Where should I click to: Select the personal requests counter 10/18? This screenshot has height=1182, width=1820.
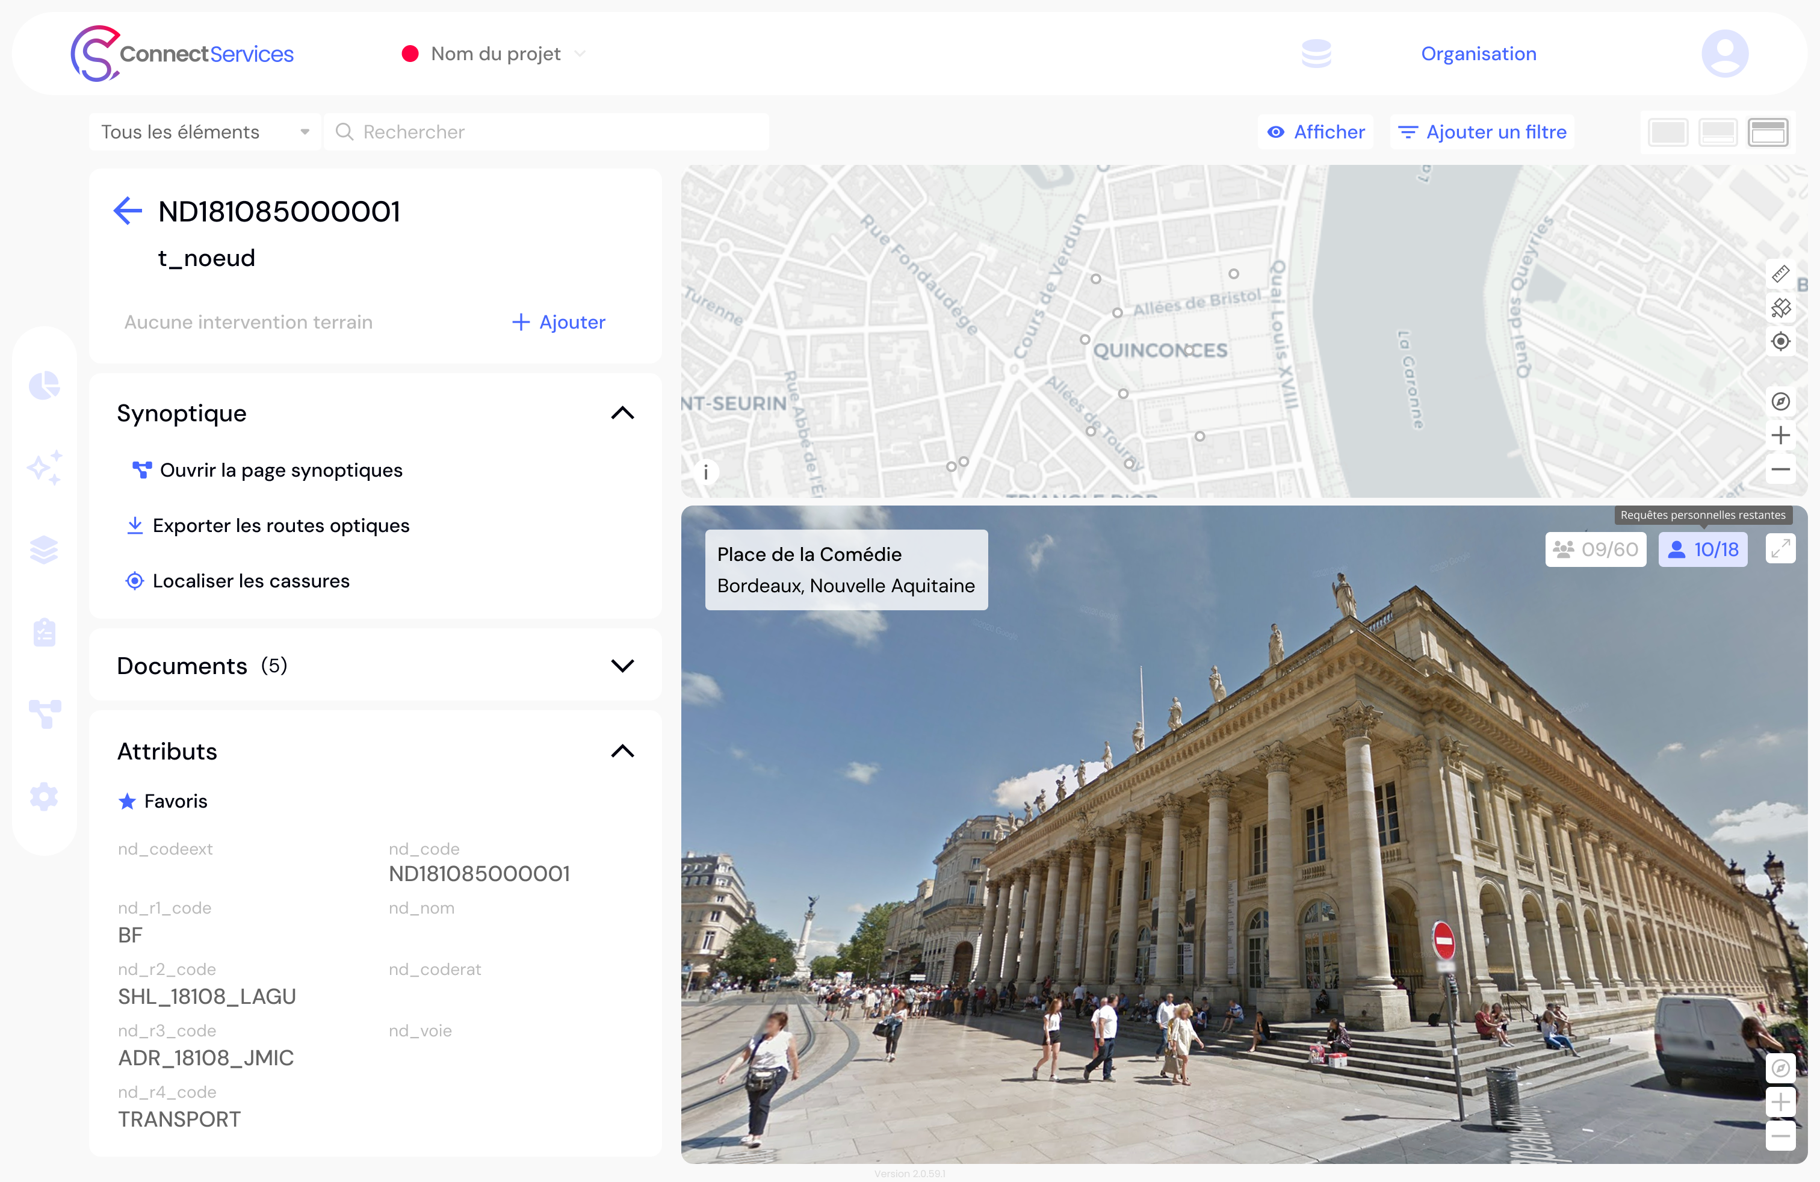1702,549
